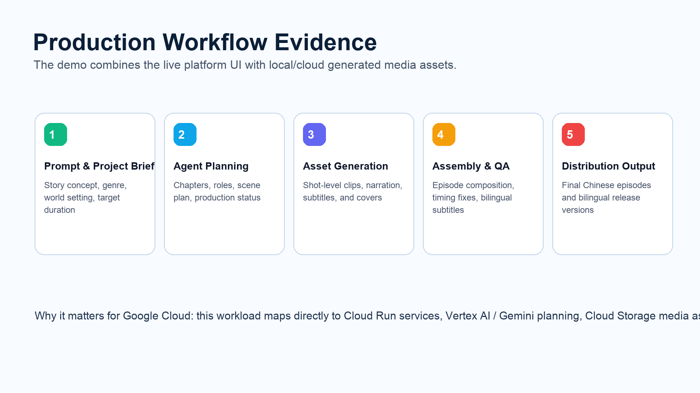Click the Production Workflow Evidence title

click(205, 42)
